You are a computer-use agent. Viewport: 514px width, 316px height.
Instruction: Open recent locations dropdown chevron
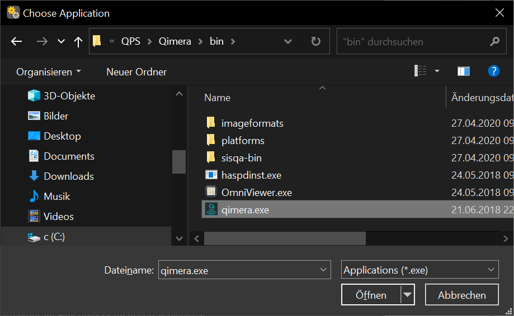61,41
